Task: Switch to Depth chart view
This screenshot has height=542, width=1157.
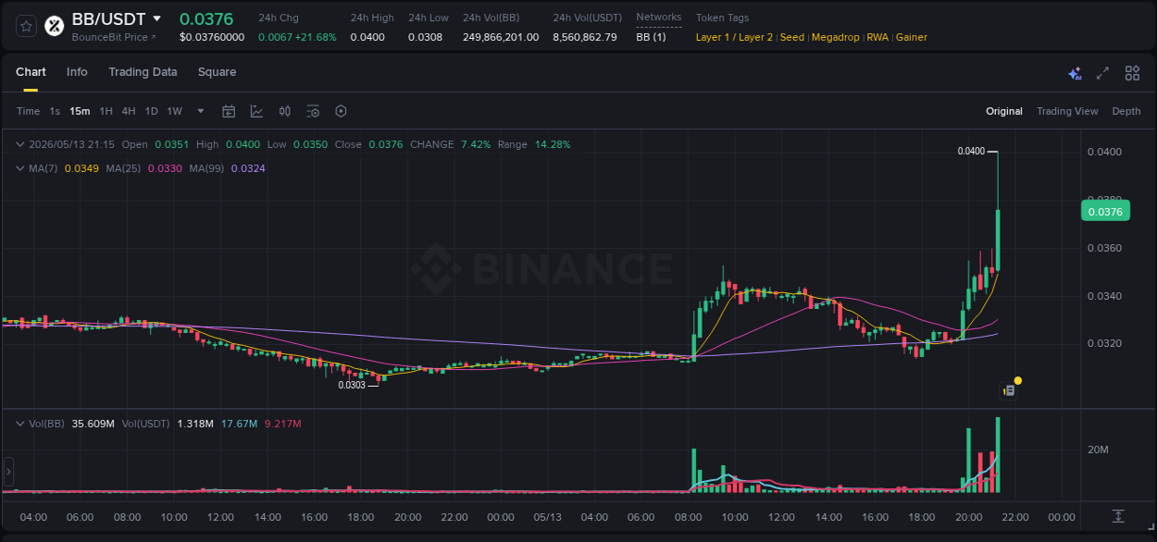Action: pyautogui.click(x=1126, y=111)
